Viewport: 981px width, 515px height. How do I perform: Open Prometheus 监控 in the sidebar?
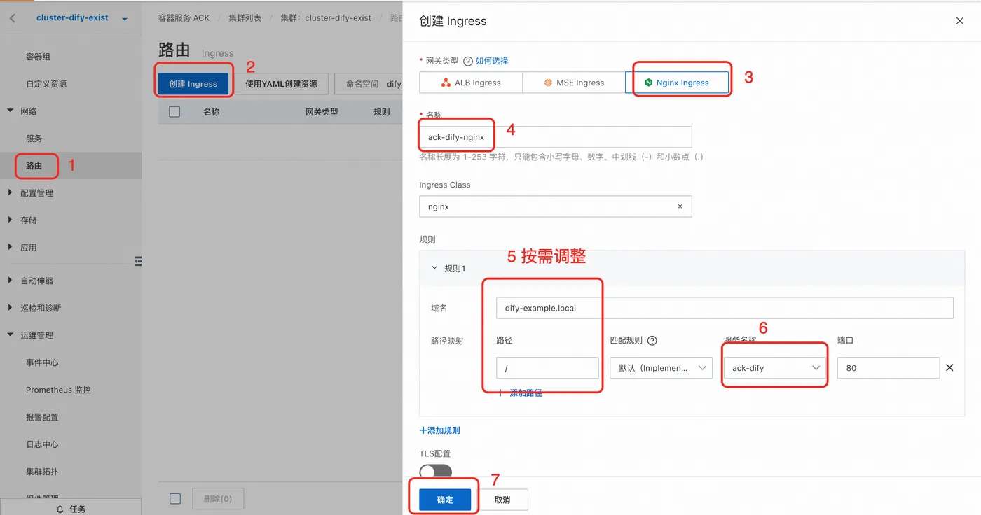pyautogui.click(x=58, y=390)
